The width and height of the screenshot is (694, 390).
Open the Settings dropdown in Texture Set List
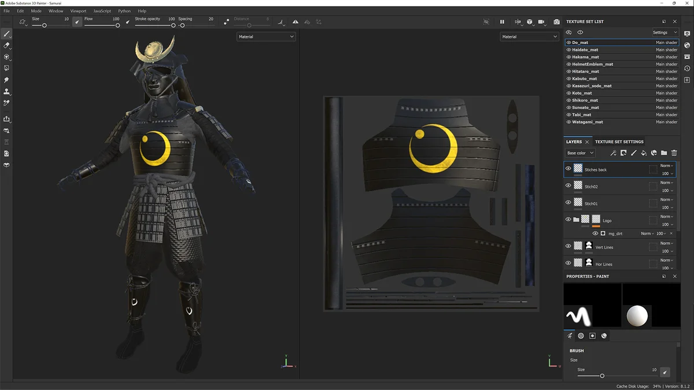(665, 32)
